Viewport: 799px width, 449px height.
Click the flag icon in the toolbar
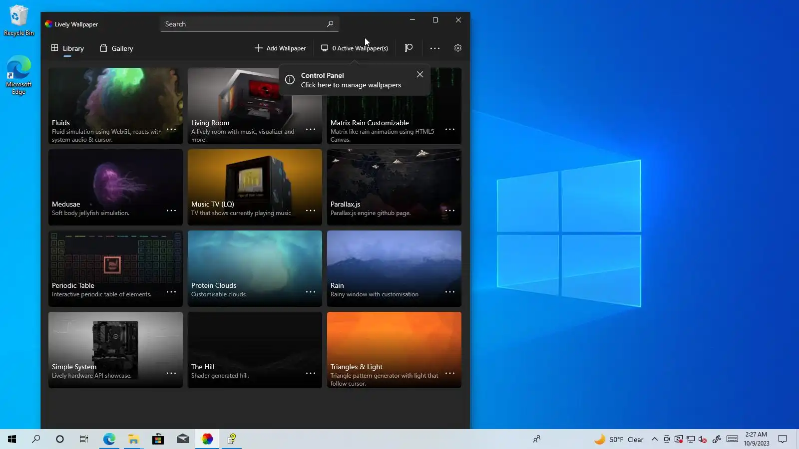pos(408,48)
